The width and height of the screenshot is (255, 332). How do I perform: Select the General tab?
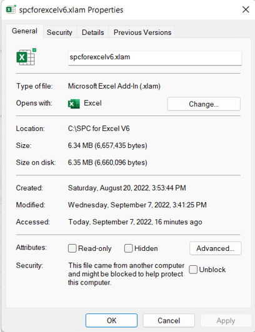pos(24,31)
